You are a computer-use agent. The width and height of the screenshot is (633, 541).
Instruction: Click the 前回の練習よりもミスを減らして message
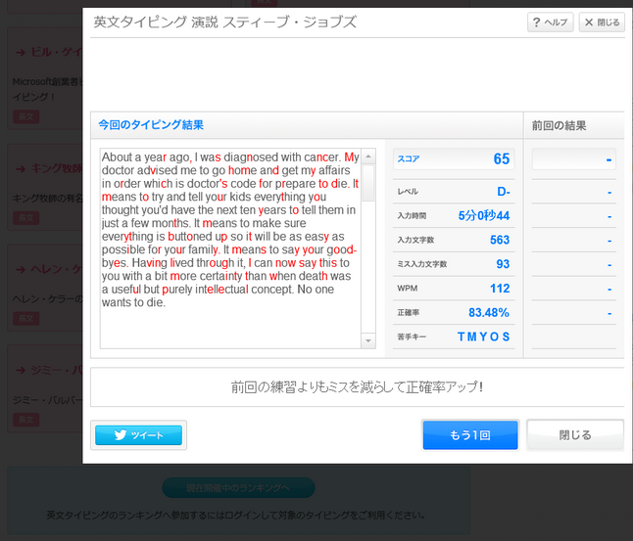click(x=357, y=387)
